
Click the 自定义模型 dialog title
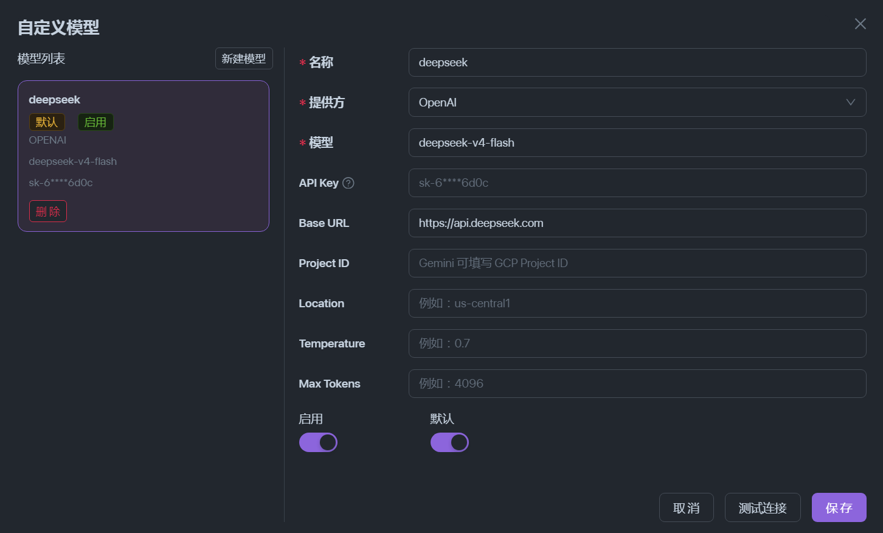point(58,27)
